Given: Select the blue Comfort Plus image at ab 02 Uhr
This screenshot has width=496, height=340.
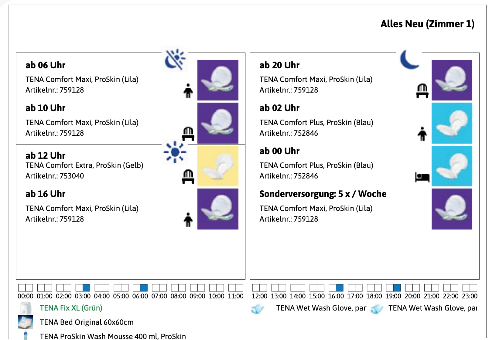Looking at the screenshot, I should click(452, 123).
